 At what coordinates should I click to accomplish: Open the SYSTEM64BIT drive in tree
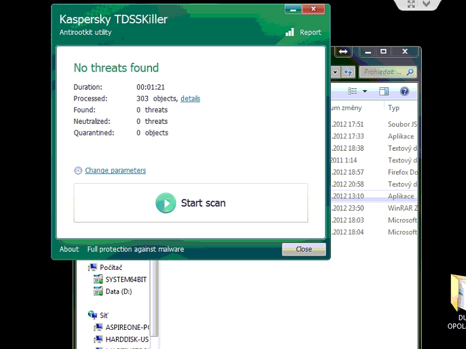pos(126,280)
